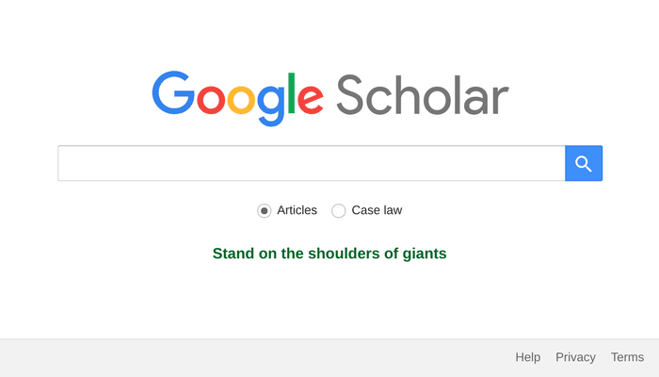The image size is (659, 377).
Task: Click the "Stand on the shoulders of giants" tagline
Action: pos(329,254)
